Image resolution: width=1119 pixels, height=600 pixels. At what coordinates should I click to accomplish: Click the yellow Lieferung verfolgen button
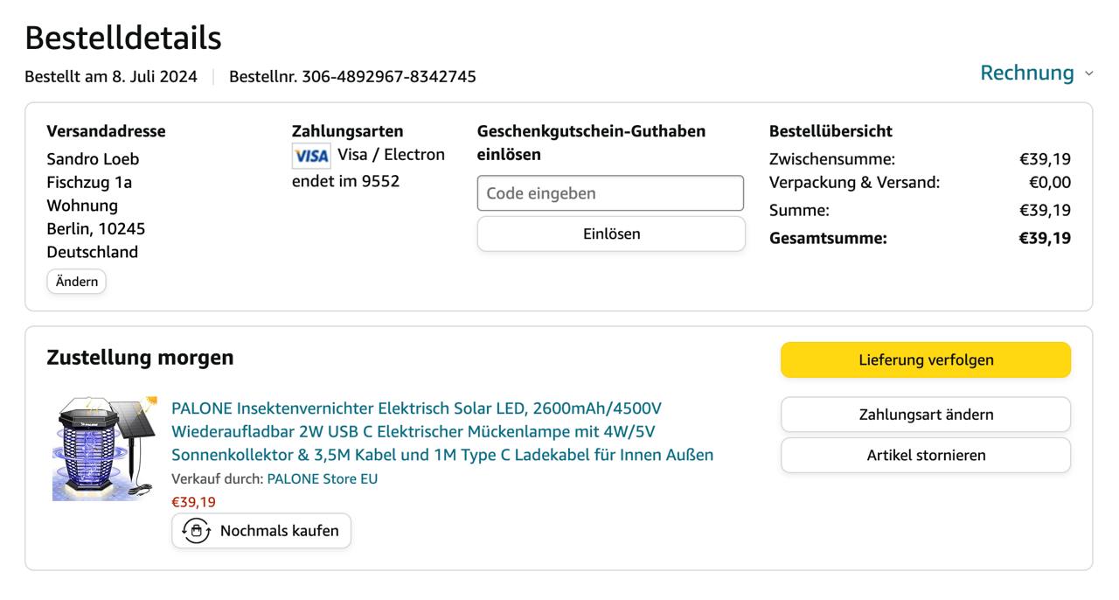(925, 360)
